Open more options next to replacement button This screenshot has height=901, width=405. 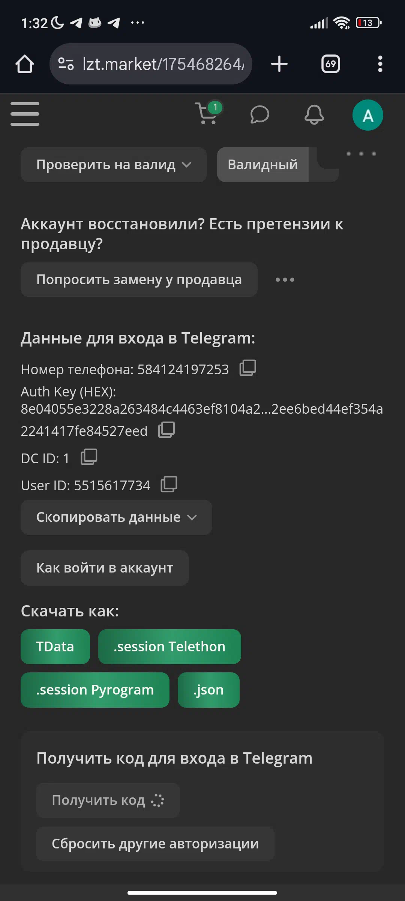pyautogui.click(x=285, y=280)
